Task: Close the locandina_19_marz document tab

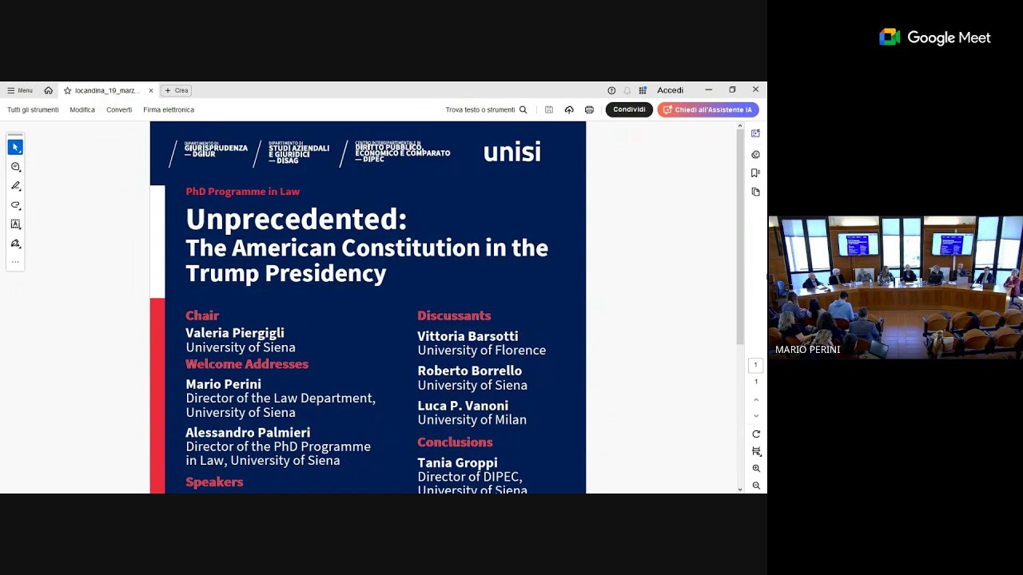Action: click(x=151, y=90)
